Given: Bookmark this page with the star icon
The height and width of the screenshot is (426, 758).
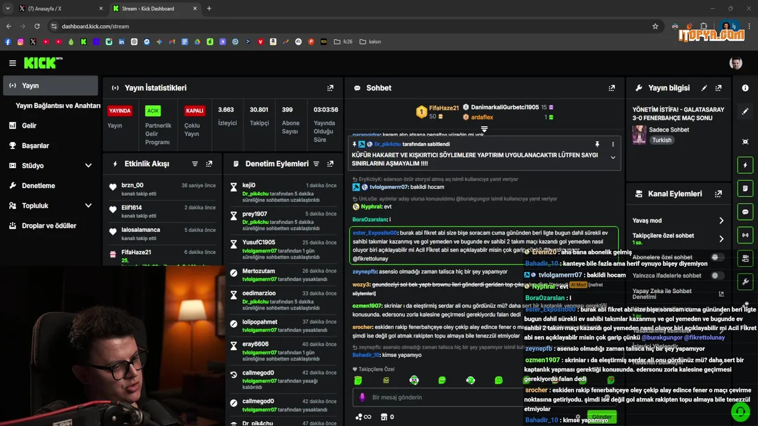Looking at the screenshot, I should (655, 26).
